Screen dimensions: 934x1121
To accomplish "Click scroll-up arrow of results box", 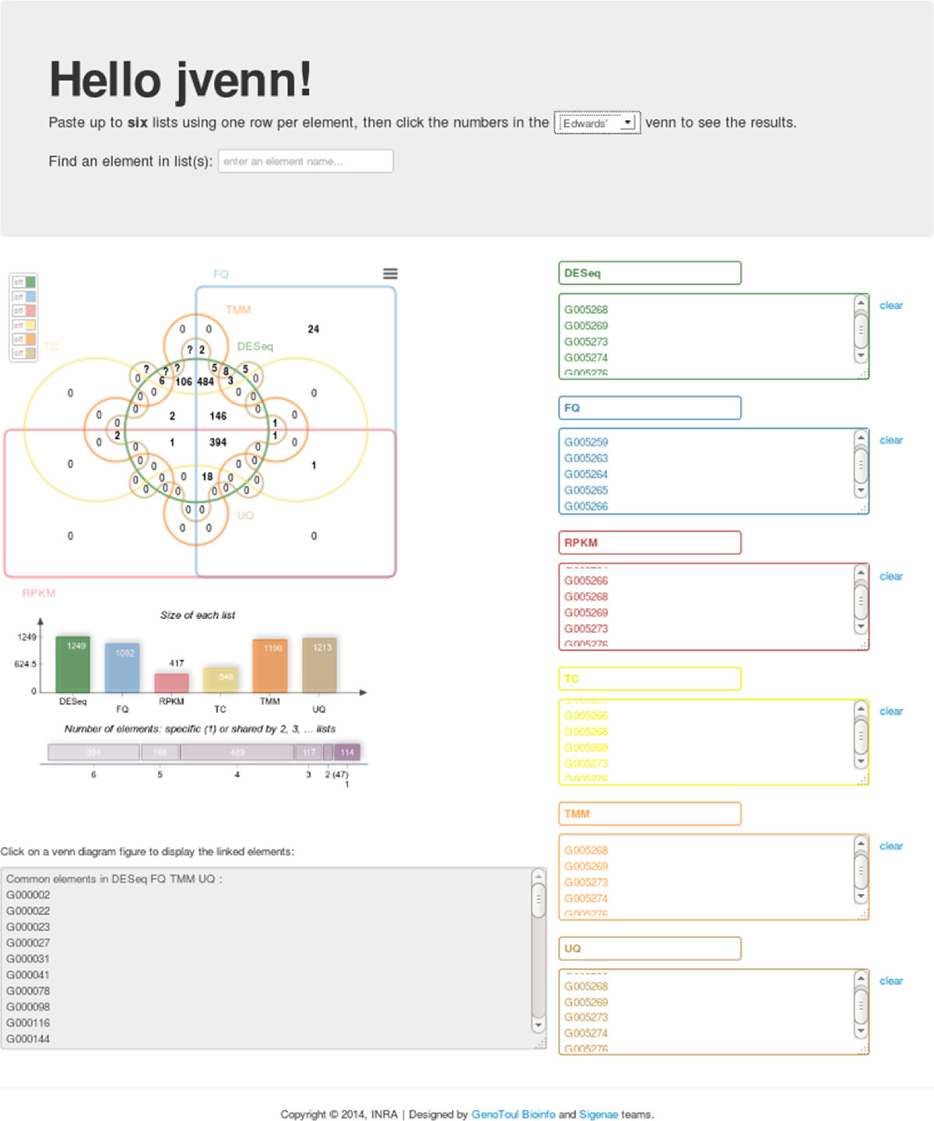I will point(538,877).
